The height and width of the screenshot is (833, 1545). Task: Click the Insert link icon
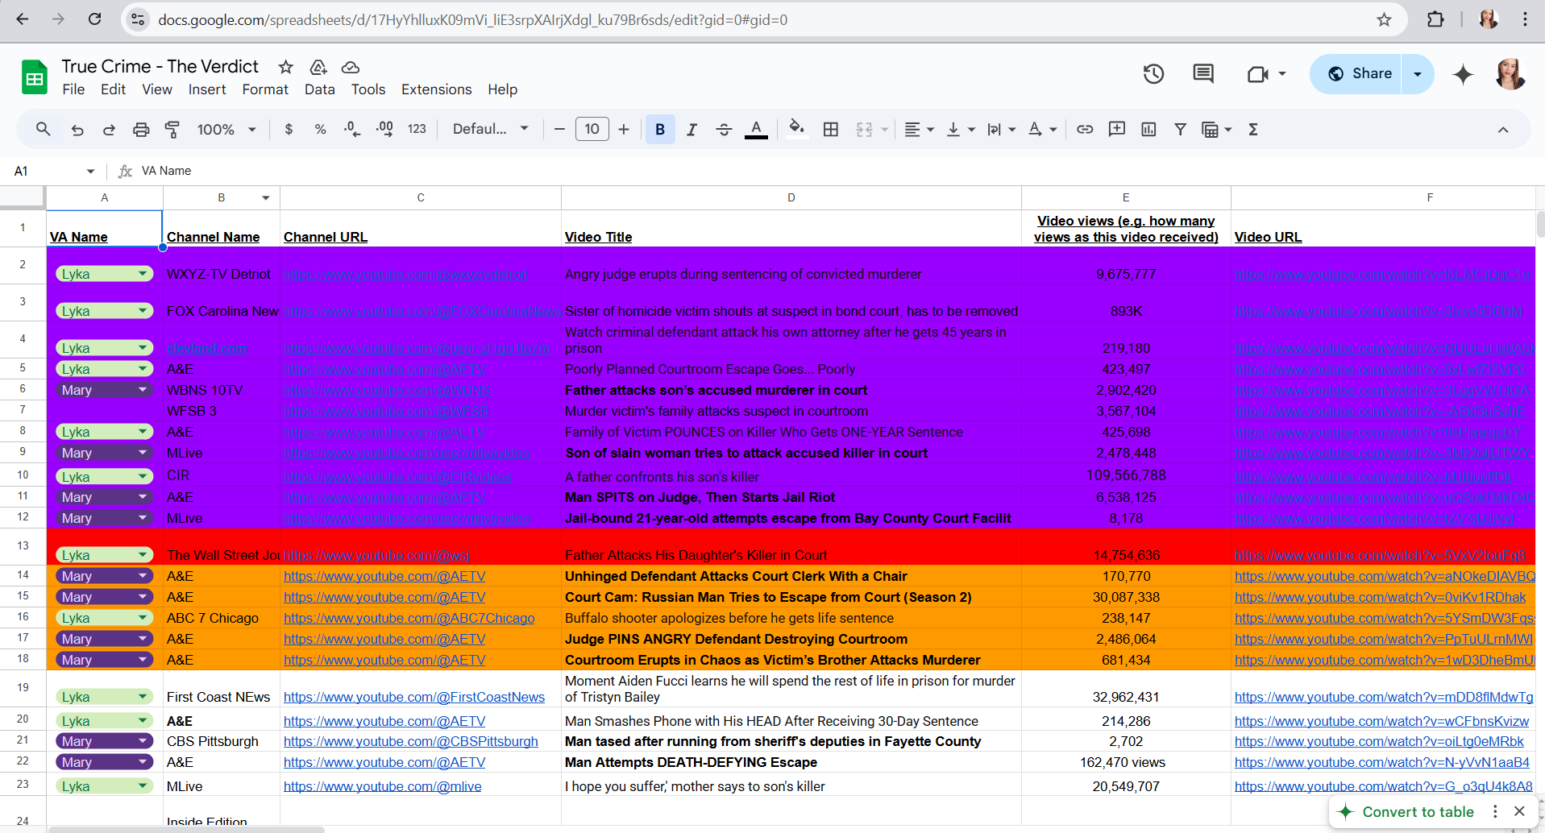1085,129
